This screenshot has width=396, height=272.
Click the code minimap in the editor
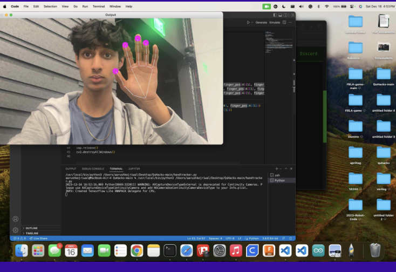click(279, 43)
